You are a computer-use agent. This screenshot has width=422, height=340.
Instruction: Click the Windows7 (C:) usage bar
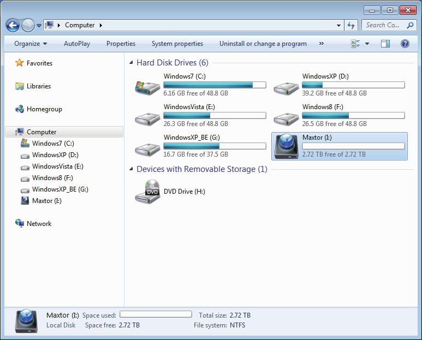point(215,85)
